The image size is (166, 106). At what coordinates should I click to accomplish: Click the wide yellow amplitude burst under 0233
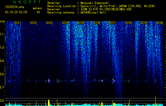click(x=49, y=103)
